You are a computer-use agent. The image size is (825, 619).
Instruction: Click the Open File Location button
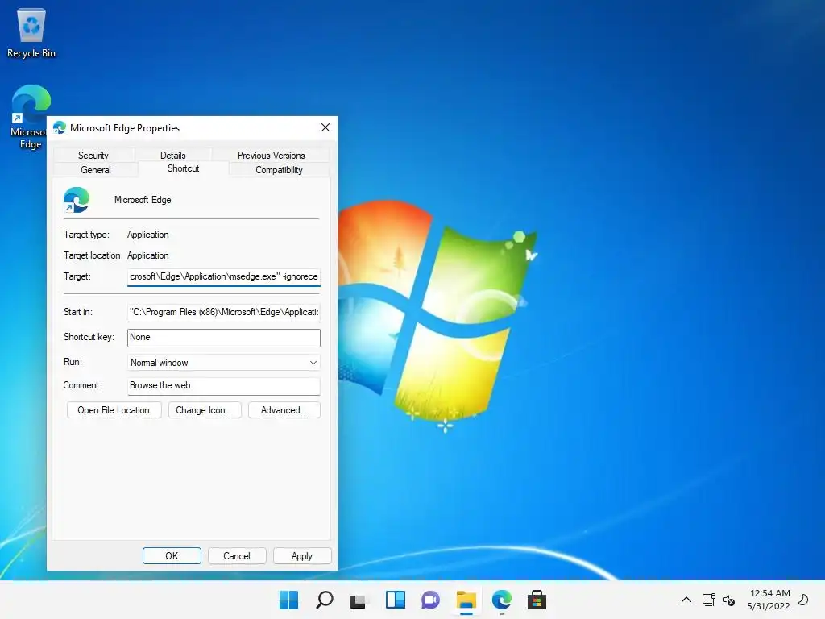[x=114, y=410]
